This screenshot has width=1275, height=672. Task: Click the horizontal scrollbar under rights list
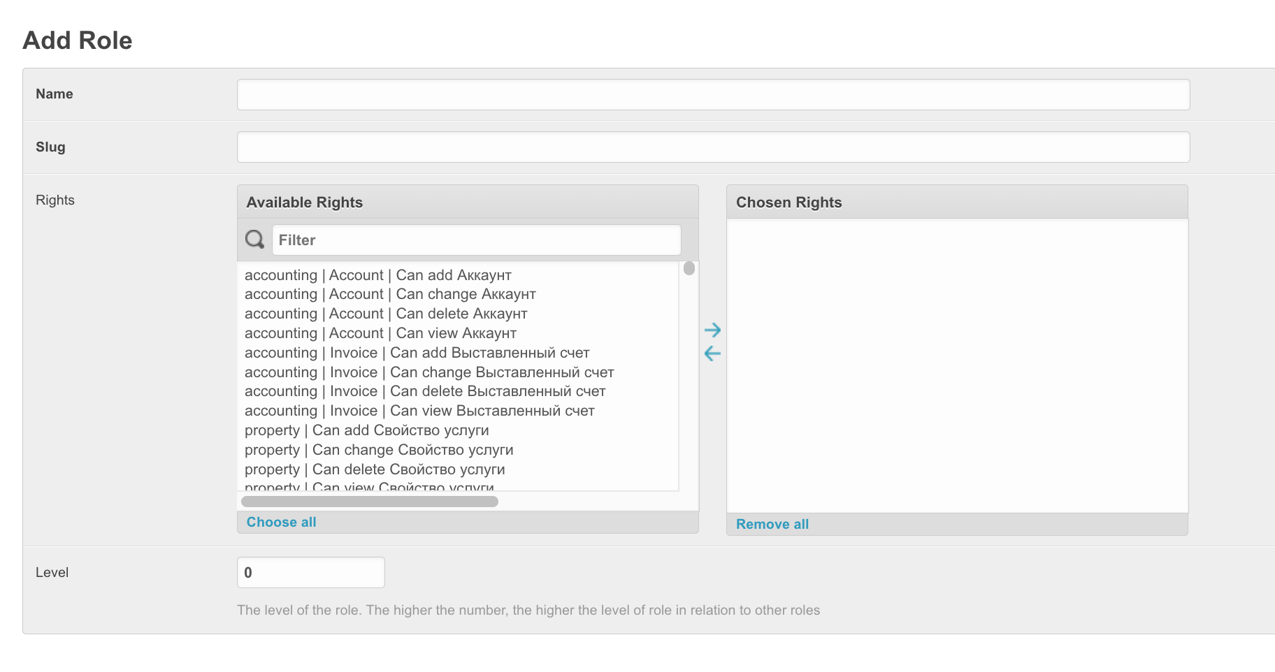tap(369, 502)
